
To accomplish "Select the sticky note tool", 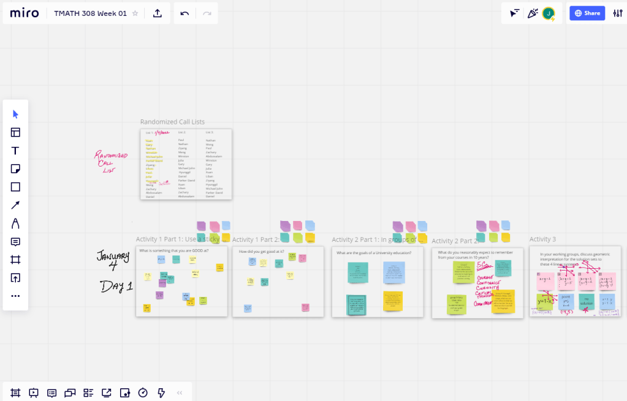I will click(15, 169).
